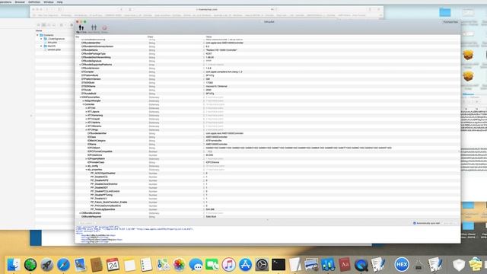This screenshot has height=274, width=487.
Task: Open Launchpad rocket icon in Dock
Action: 47,265
